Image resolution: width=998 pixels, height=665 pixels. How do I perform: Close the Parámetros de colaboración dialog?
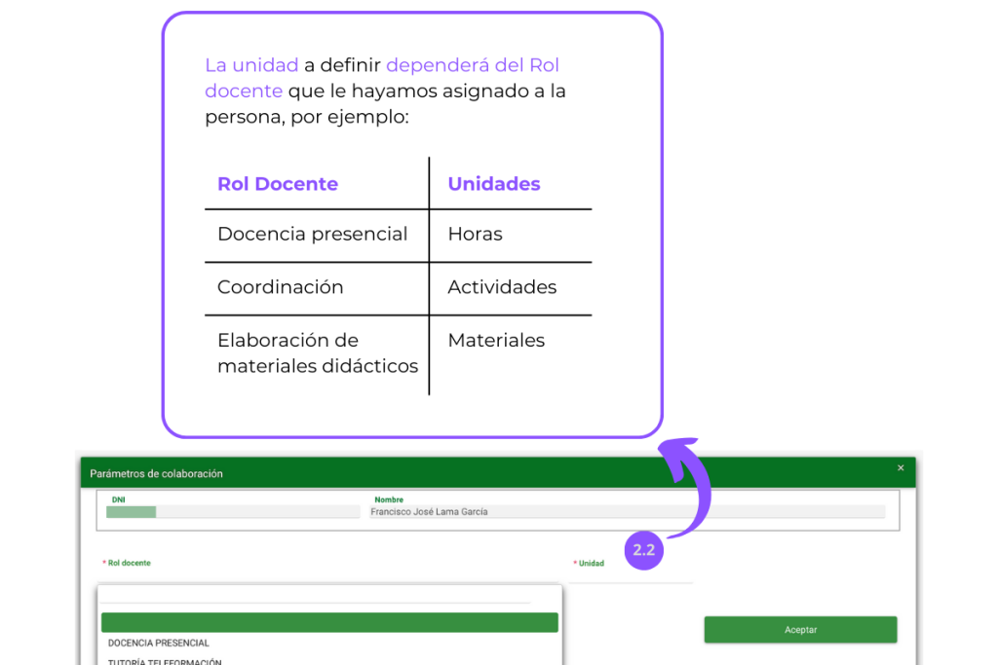pos(900,468)
